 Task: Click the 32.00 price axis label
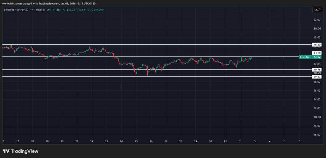(317, 108)
